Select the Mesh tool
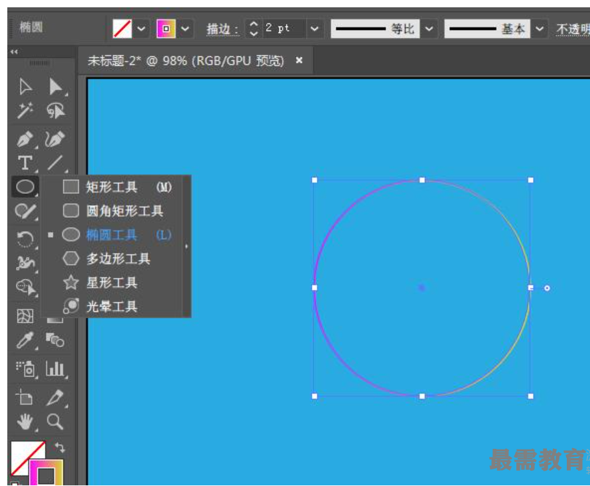This screenshot has height=486, width=590. pos(25,316)
